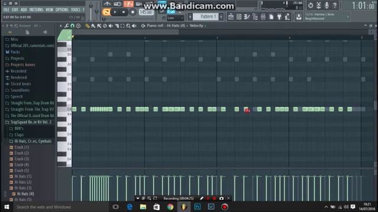Click the previous pattern arrow

point(190,16)
